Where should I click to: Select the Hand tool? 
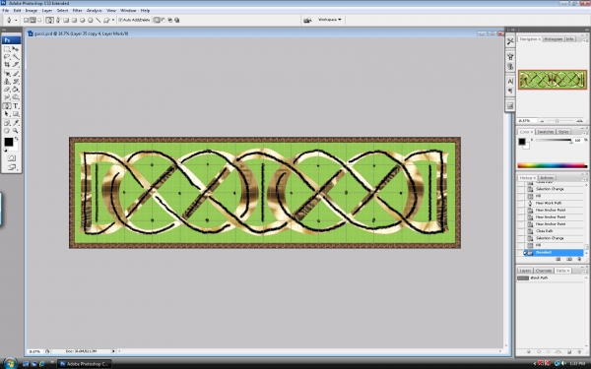point(7,131)
